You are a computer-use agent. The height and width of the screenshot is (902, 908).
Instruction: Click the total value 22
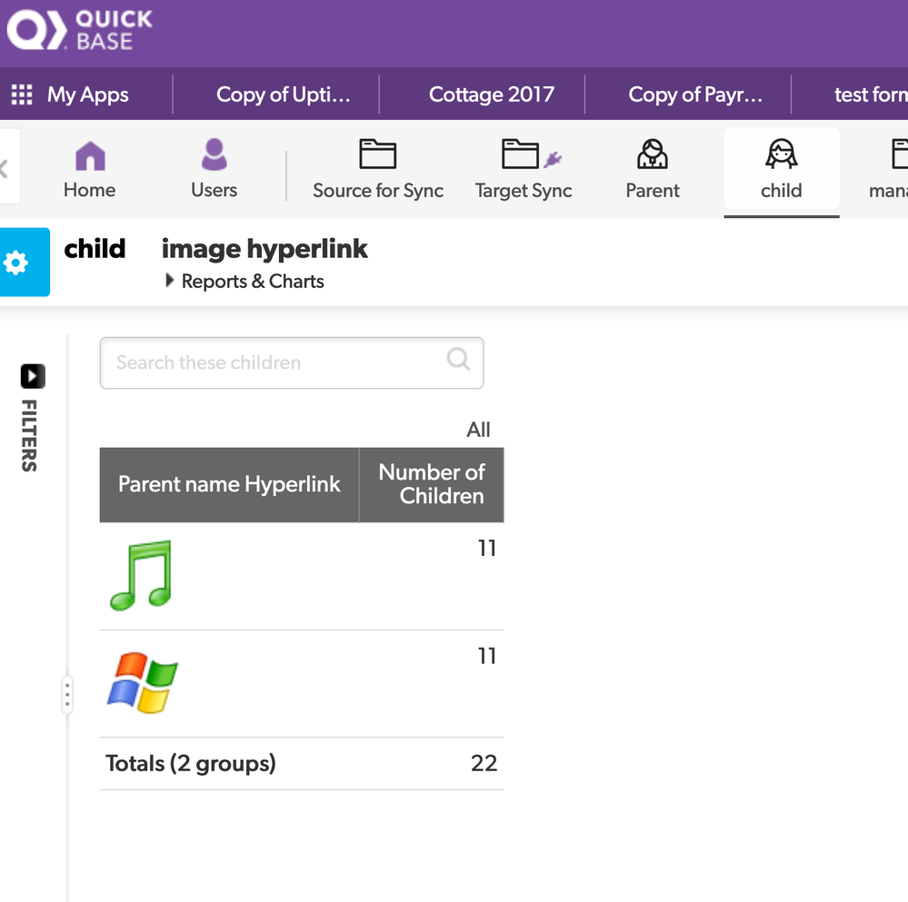(484, 763)
